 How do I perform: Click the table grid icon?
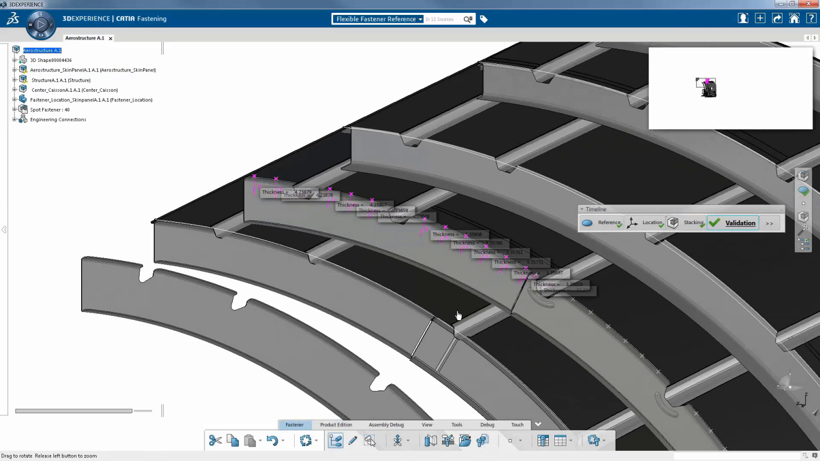coord(560,441)
